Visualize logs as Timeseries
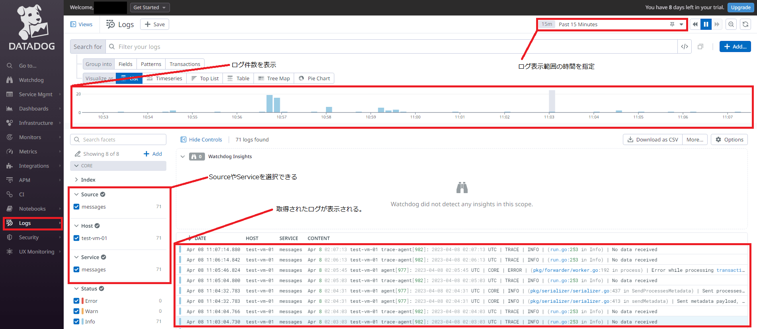 tap(164, 78)
